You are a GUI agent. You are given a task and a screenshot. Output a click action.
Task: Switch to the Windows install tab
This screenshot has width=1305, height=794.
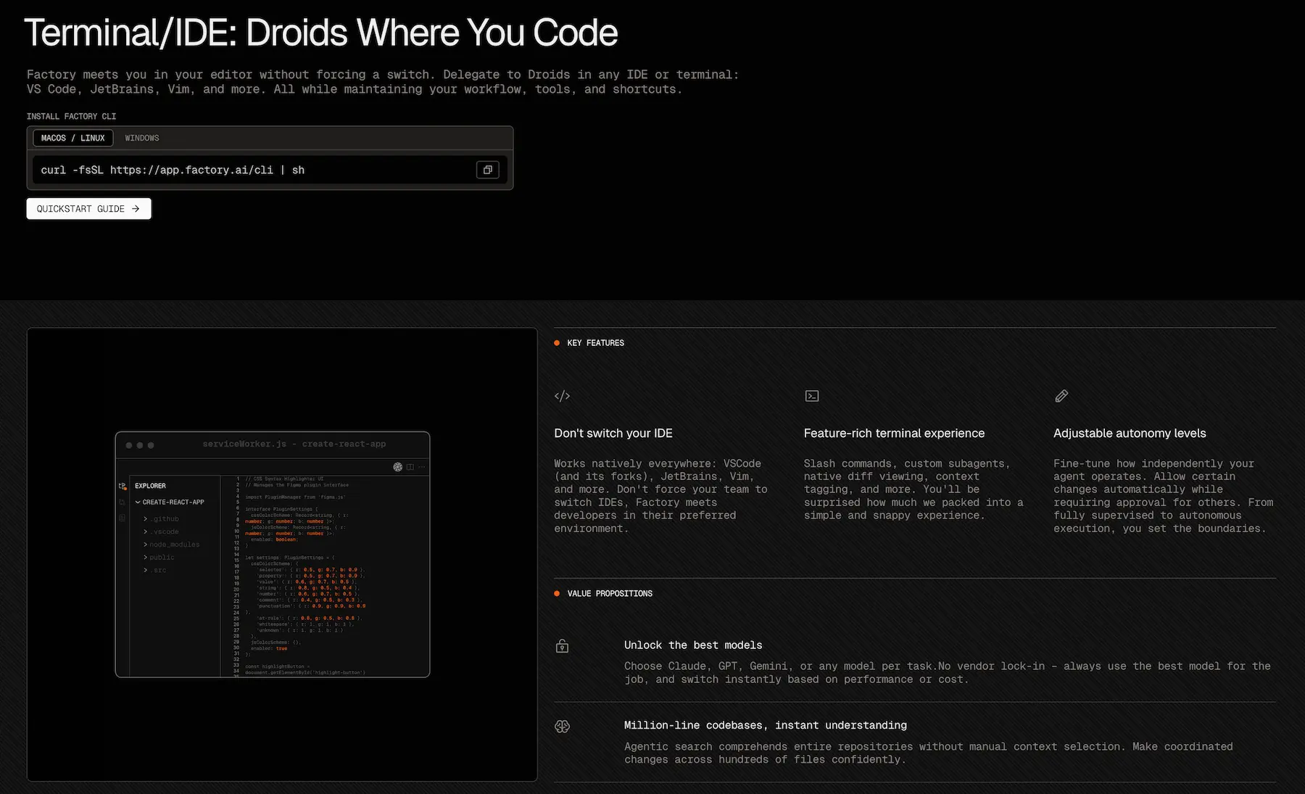tap(142, 138)
